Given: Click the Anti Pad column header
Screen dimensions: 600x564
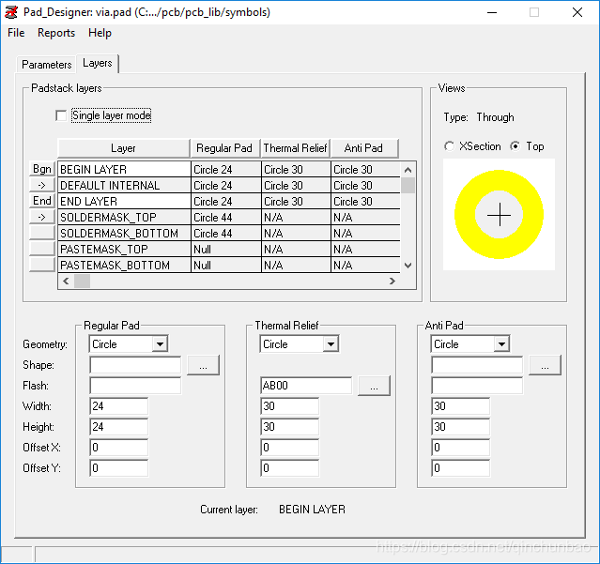Looking at the screenshot, I should click(363, 148).
